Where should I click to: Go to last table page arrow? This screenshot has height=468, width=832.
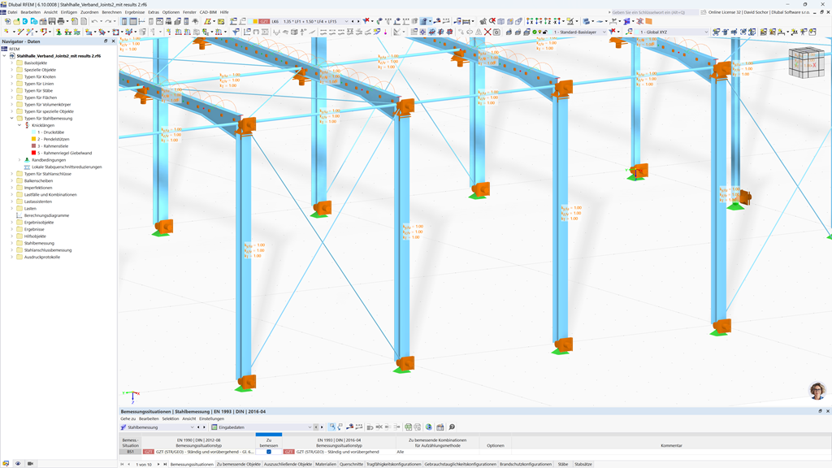165,464
